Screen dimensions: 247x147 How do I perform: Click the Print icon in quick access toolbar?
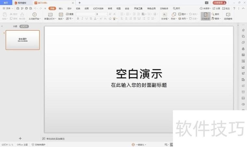[x=26, y=8]
